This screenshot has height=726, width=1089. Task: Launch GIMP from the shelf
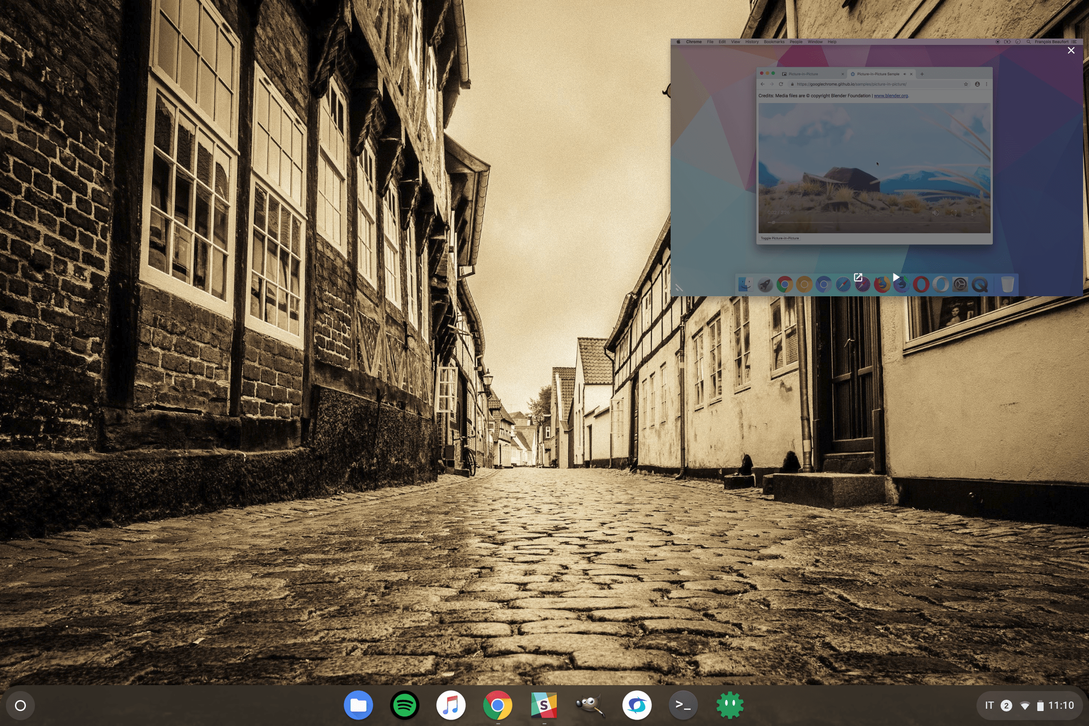pyautogui.click(x=590, y=705)
